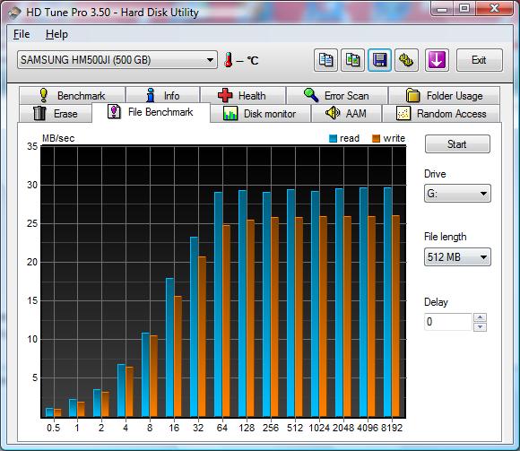Viewport: 520px width, 451px height.
Task: Open the File length 512 MB dropdown
Action: pyautogui.click(x=457, y=257)
